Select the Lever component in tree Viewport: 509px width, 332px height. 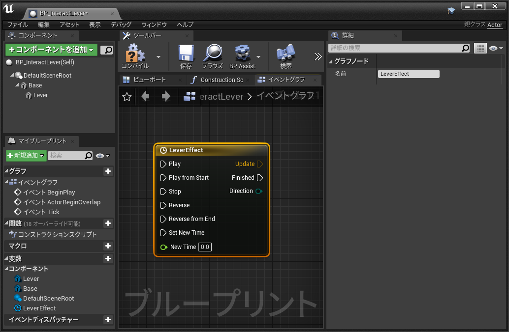[x=40, y=95]
